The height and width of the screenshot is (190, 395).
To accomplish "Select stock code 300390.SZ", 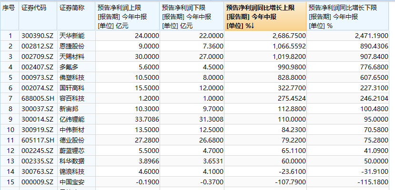I will pos(38,36).
